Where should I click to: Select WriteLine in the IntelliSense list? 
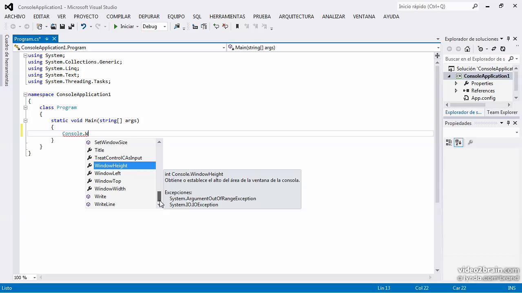click(x=121, y=204)
